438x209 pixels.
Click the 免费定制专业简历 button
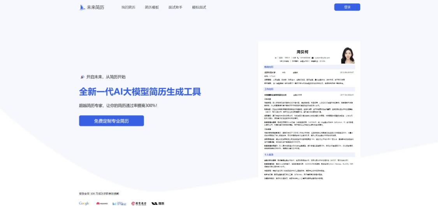pos(111,121)
